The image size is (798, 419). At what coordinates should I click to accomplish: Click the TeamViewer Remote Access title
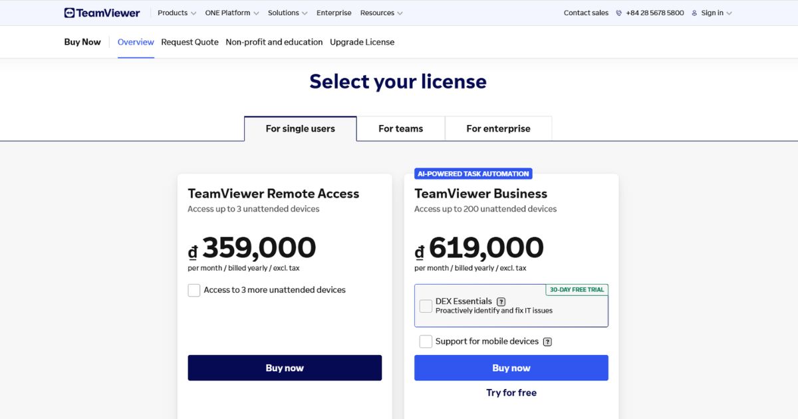click(273, 194)
